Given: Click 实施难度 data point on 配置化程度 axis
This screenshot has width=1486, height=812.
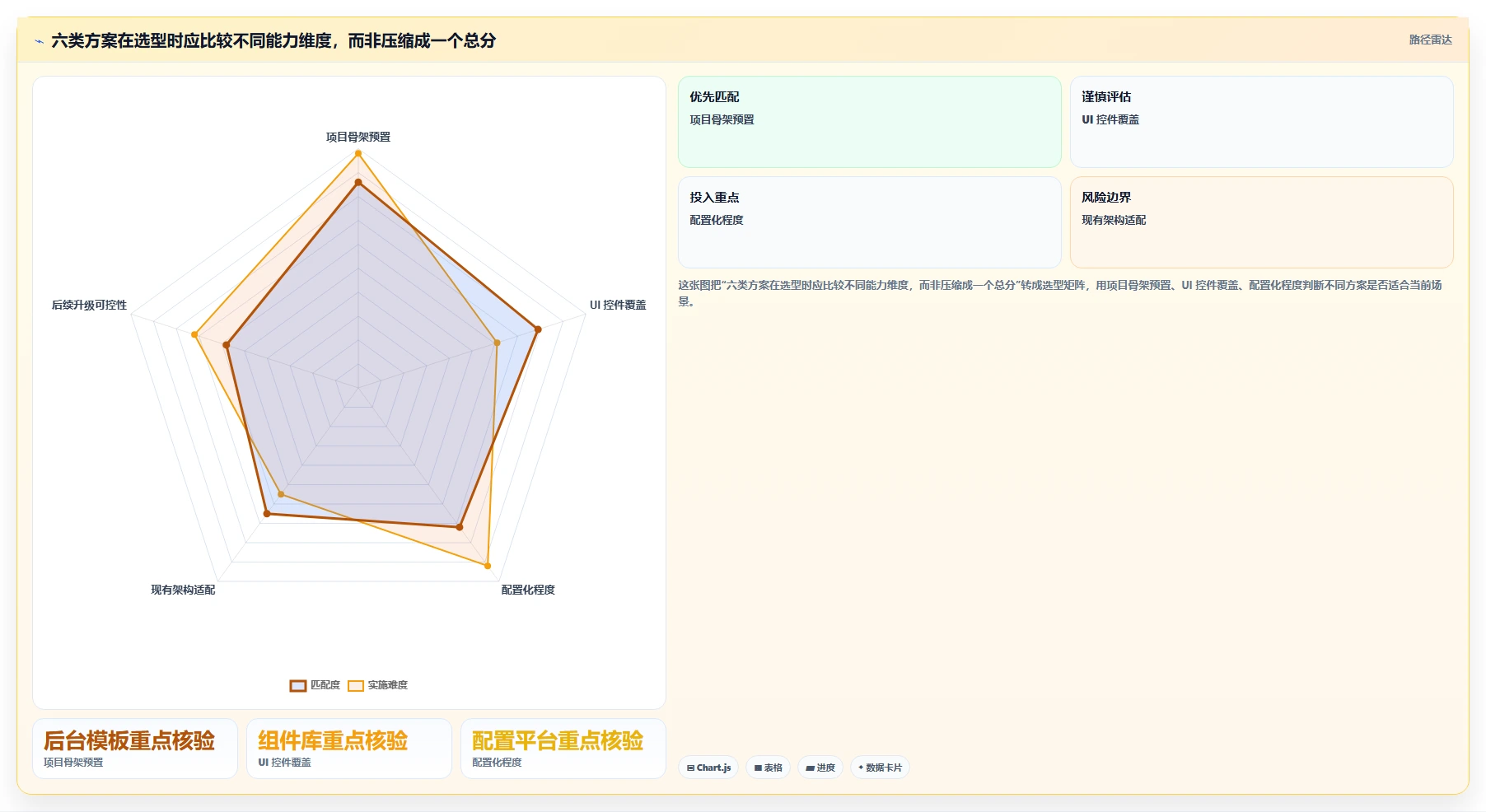Looking at the screenshot, I should click(x=488, y=566).
